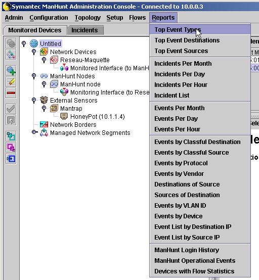
Task: Choose Top Event Sources report
Action: click(200, 51)
